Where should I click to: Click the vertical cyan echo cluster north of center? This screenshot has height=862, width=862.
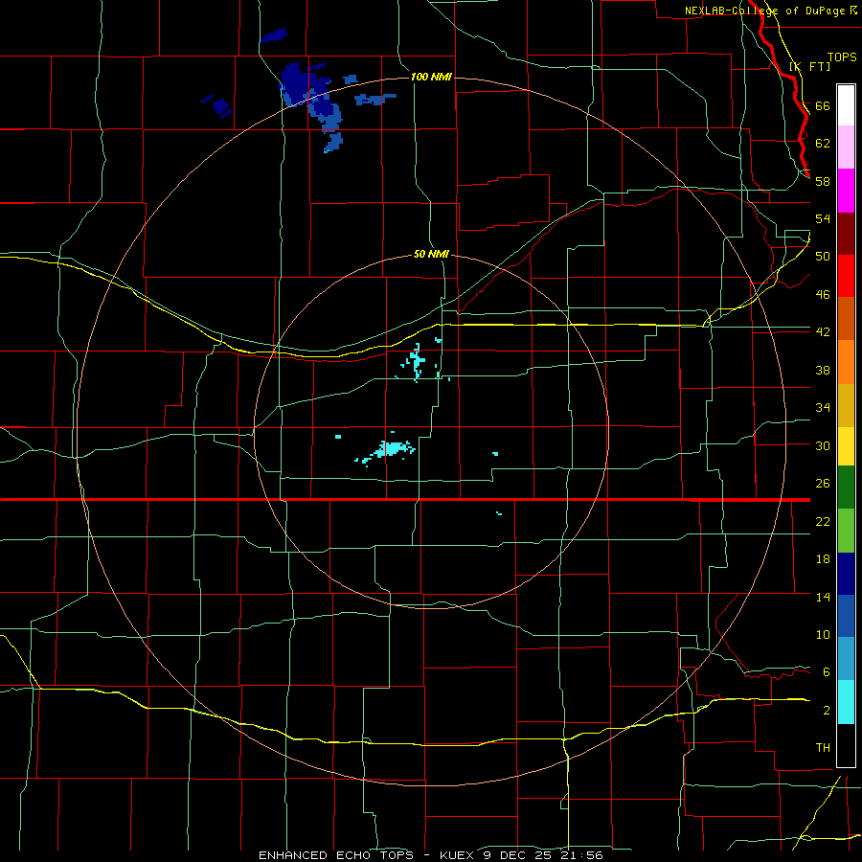[417, 360]
